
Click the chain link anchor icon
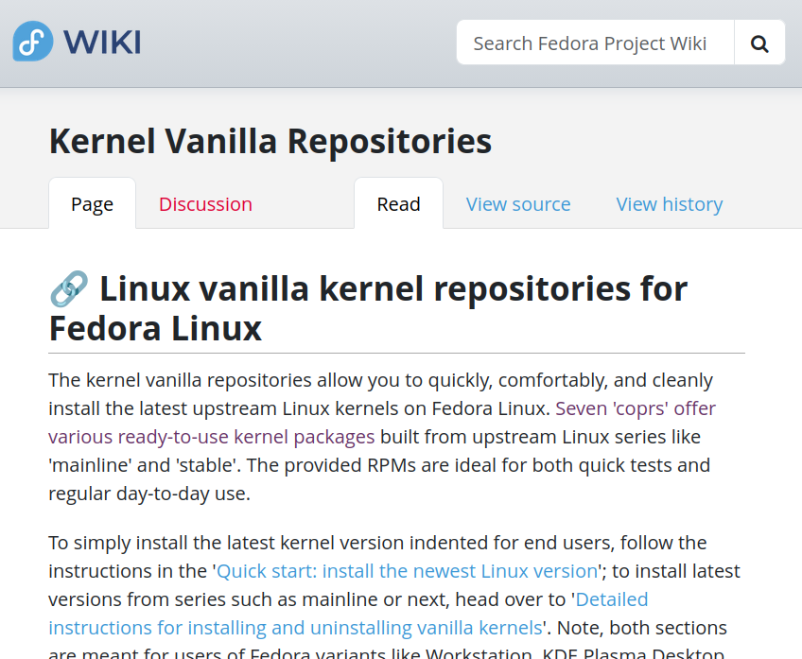(x=68, y=288)
